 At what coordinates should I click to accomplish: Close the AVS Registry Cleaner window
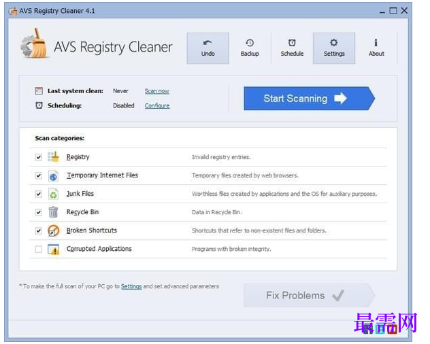(404, 11)
